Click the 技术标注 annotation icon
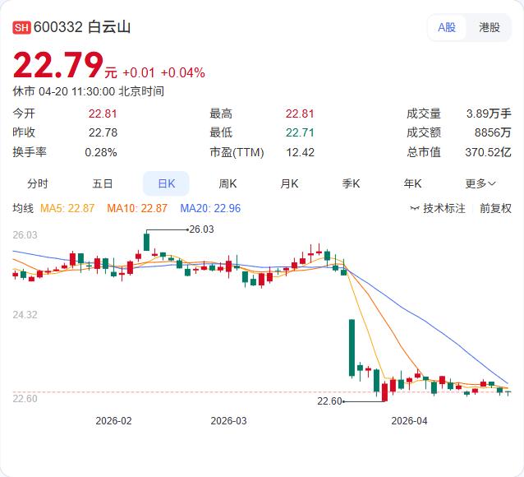This screenshot has width=524, height=477. pyautogui.click(x=415, y=209)
